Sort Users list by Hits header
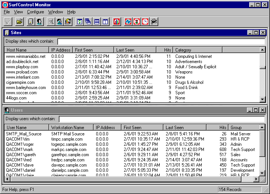This screenshot has width=270, height=194. coord(217,128)
